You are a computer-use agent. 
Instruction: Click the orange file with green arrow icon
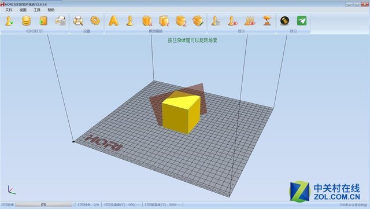click(x=43, y=21)
